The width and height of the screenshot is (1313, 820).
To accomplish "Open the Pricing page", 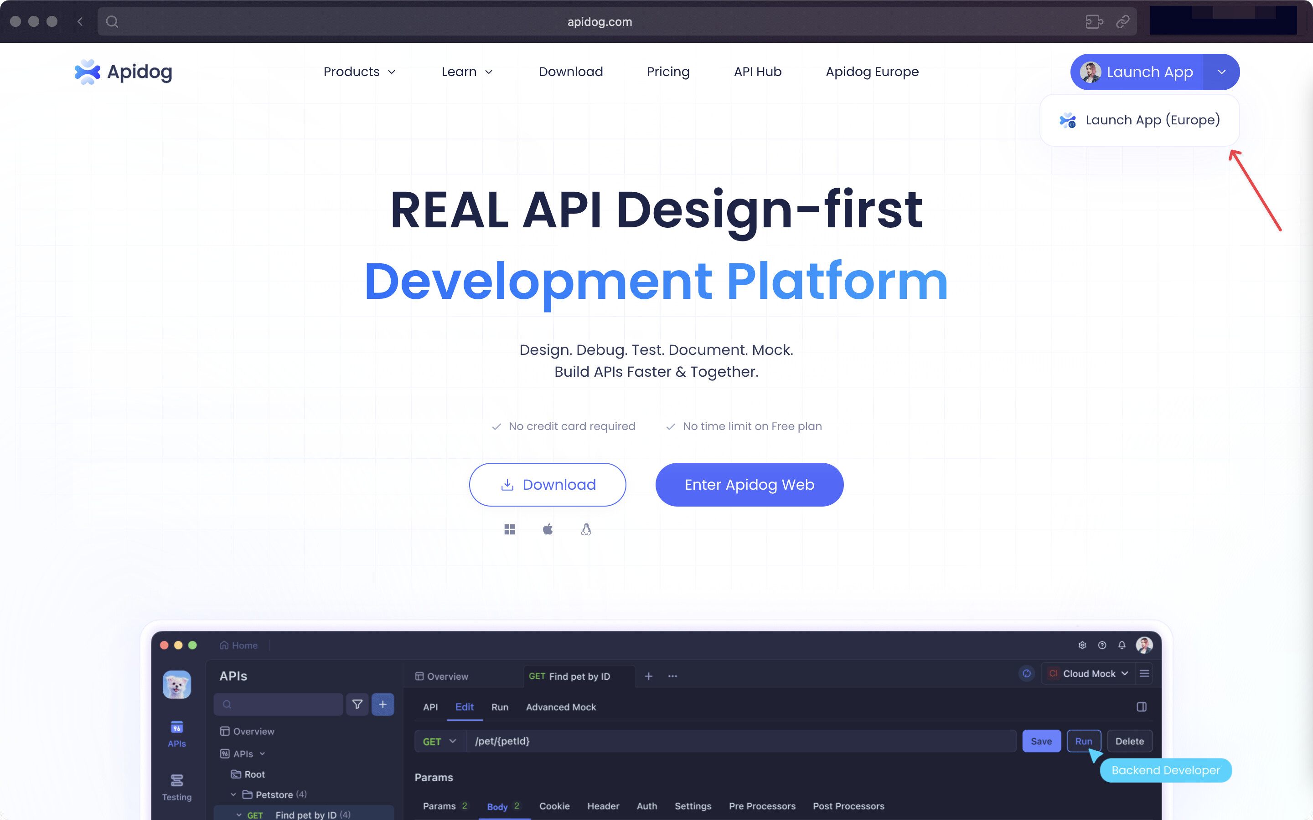I will (668, 72).
